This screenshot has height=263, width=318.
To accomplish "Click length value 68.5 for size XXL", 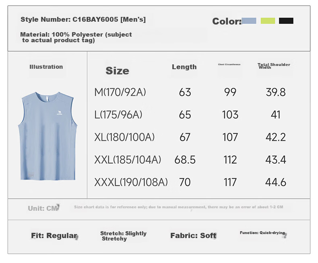I will click(185, 160).
